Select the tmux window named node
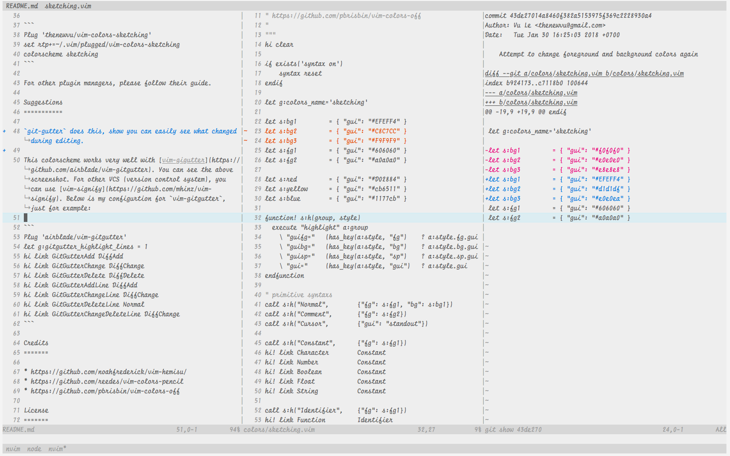 click(34, 449)
